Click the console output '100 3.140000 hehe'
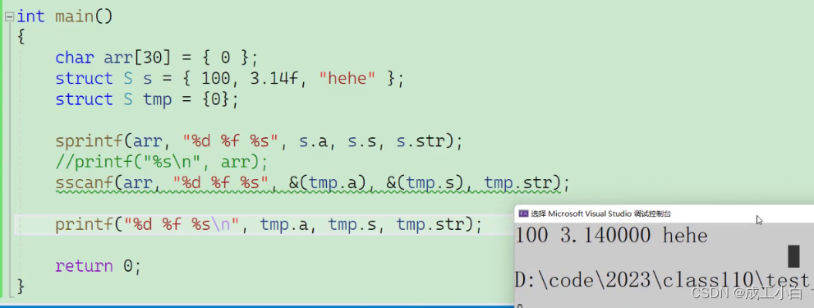The width and height of the screenshot is (814, 308). coord(612,236)
